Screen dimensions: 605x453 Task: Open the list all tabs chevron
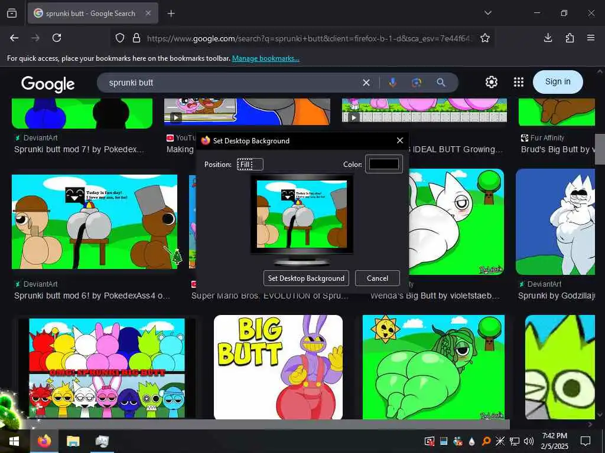pos(487,13)
